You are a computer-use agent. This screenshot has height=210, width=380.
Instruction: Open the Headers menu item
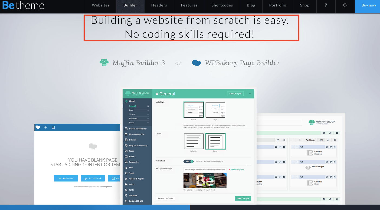pos(159,5)
